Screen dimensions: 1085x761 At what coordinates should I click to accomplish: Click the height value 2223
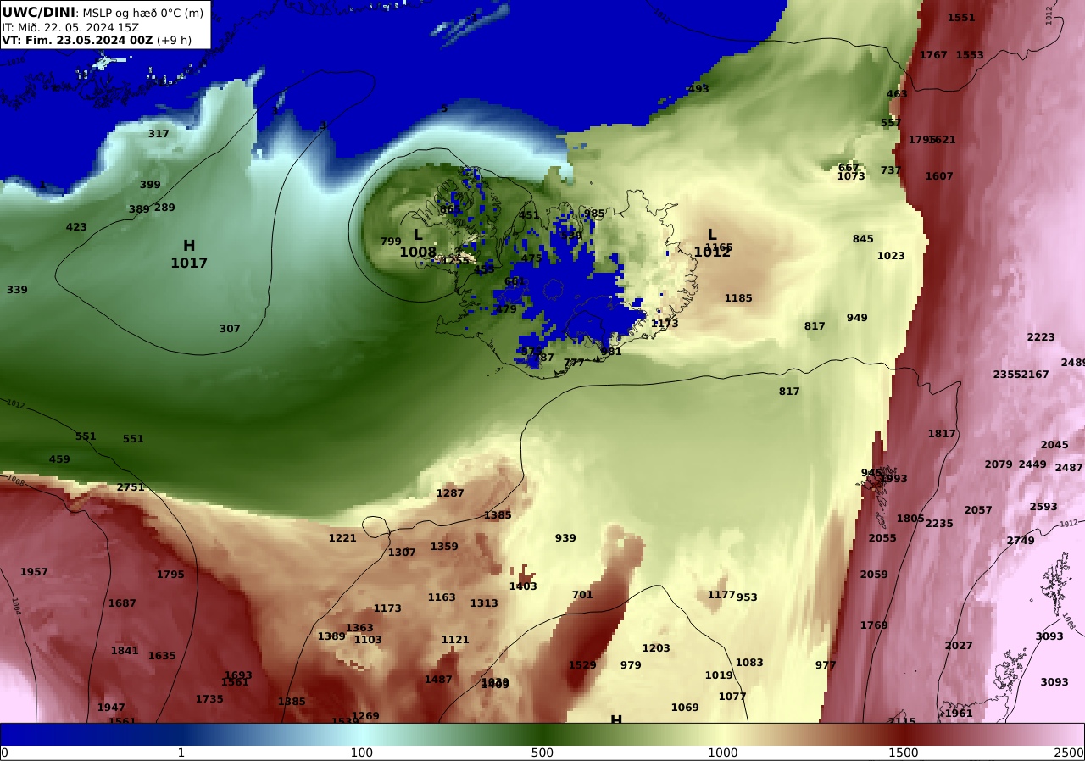(x=1041, y=337)
